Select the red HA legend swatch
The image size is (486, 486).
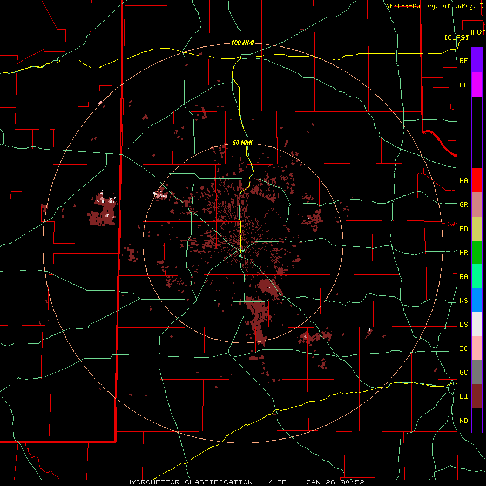pyautogui.click(x=477, y=180)
